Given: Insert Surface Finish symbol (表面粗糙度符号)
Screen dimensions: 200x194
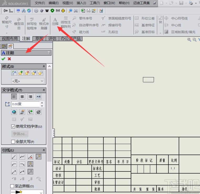Looking at the screenshot, I should tap(116, 18).
